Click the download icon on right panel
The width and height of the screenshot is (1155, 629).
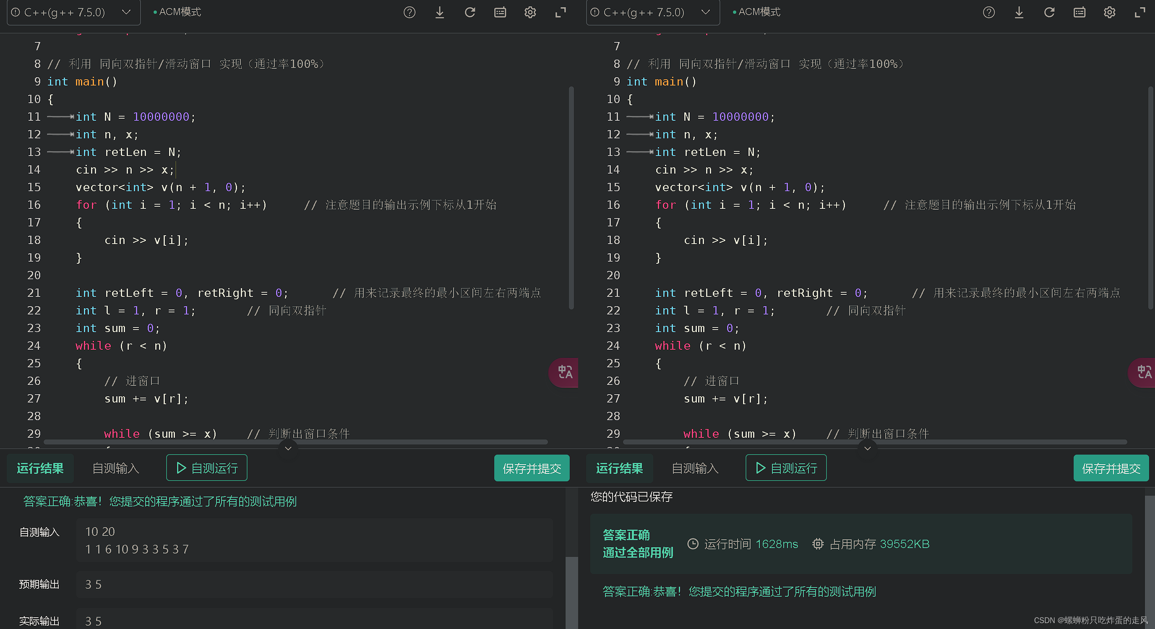(x=1018, y=11)
